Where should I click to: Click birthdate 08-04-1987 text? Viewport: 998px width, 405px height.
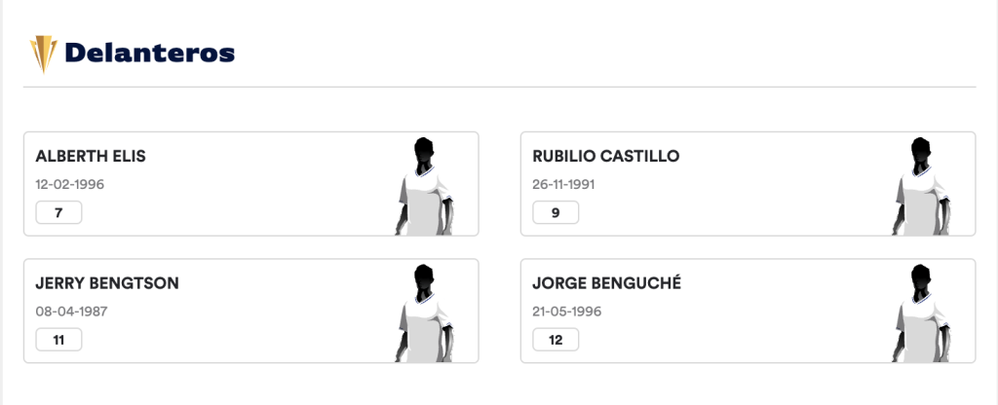(x=71, y=312)
